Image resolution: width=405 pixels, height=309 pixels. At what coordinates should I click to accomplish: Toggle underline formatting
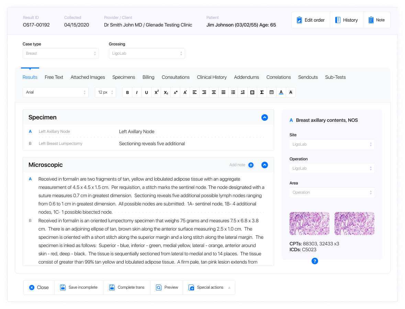click(147, 92)
